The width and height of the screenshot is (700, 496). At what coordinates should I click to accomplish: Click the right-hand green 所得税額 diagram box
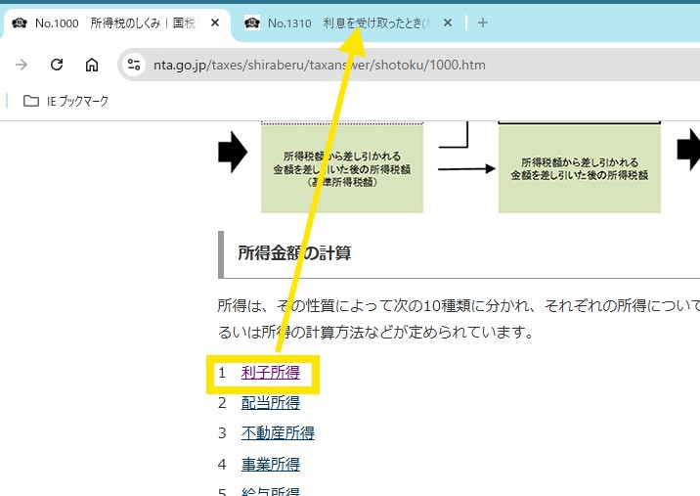579,169
